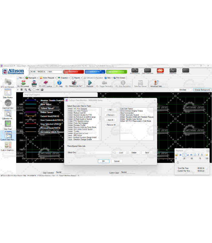Toggle the PLAYBACK mode indicator

point(73,72)
